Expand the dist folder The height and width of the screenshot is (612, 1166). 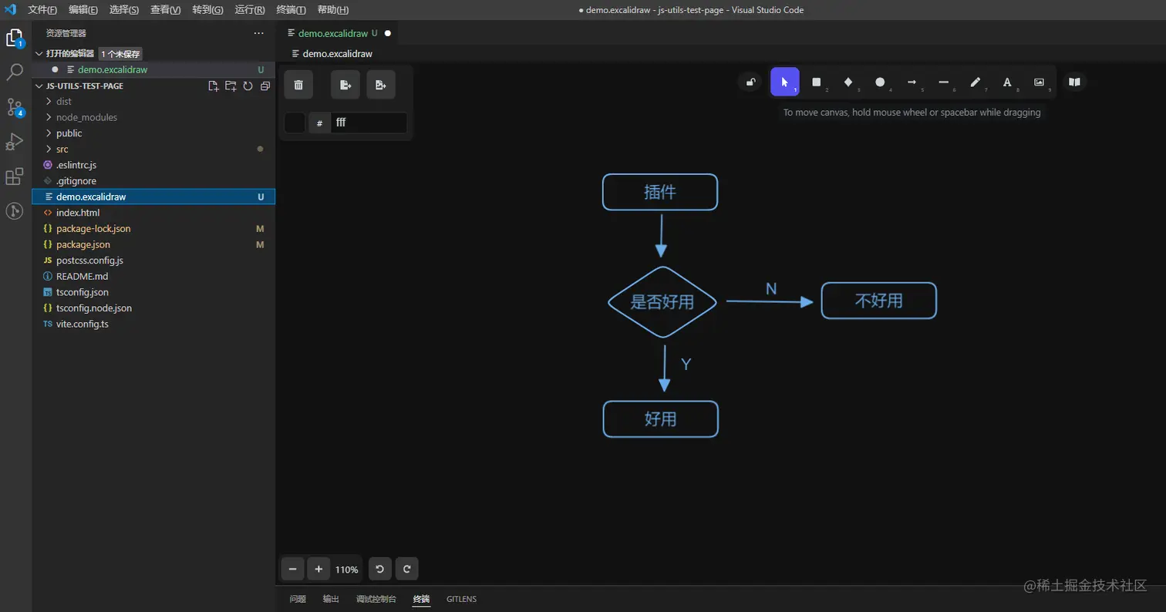[x=153, y=101]
